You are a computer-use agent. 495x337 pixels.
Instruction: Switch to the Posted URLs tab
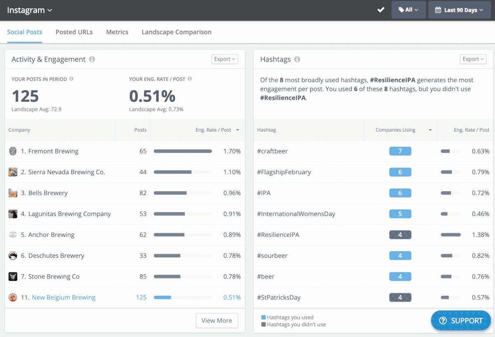pyautogui.click(x=74, y=32)
